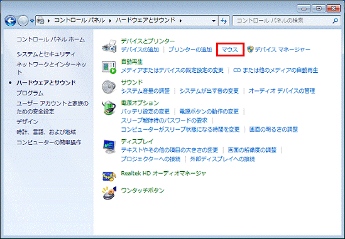Open the 自動再生 heading
The width and height of the screenshot is (345, 239).
click(x=132, y=61)
